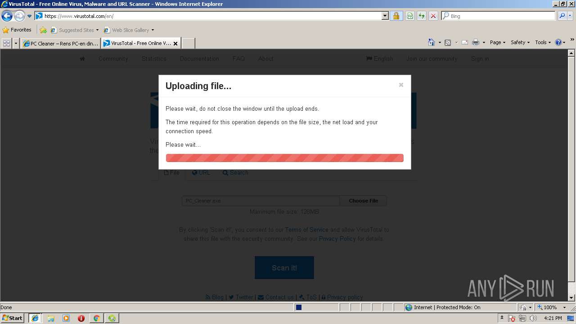Open Suggested Sites favorites item
This screenshot has width=576, height=324.
[x=74, y=30]
